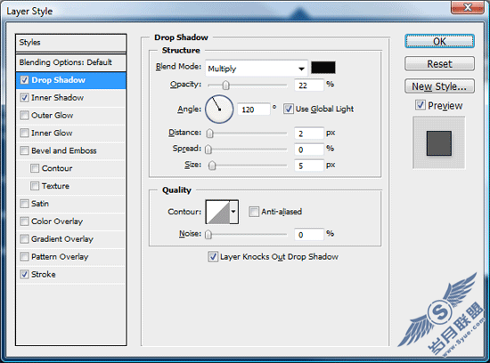Click the Distance value field
This screenshot has width=490, height=363.
(309, 133)
